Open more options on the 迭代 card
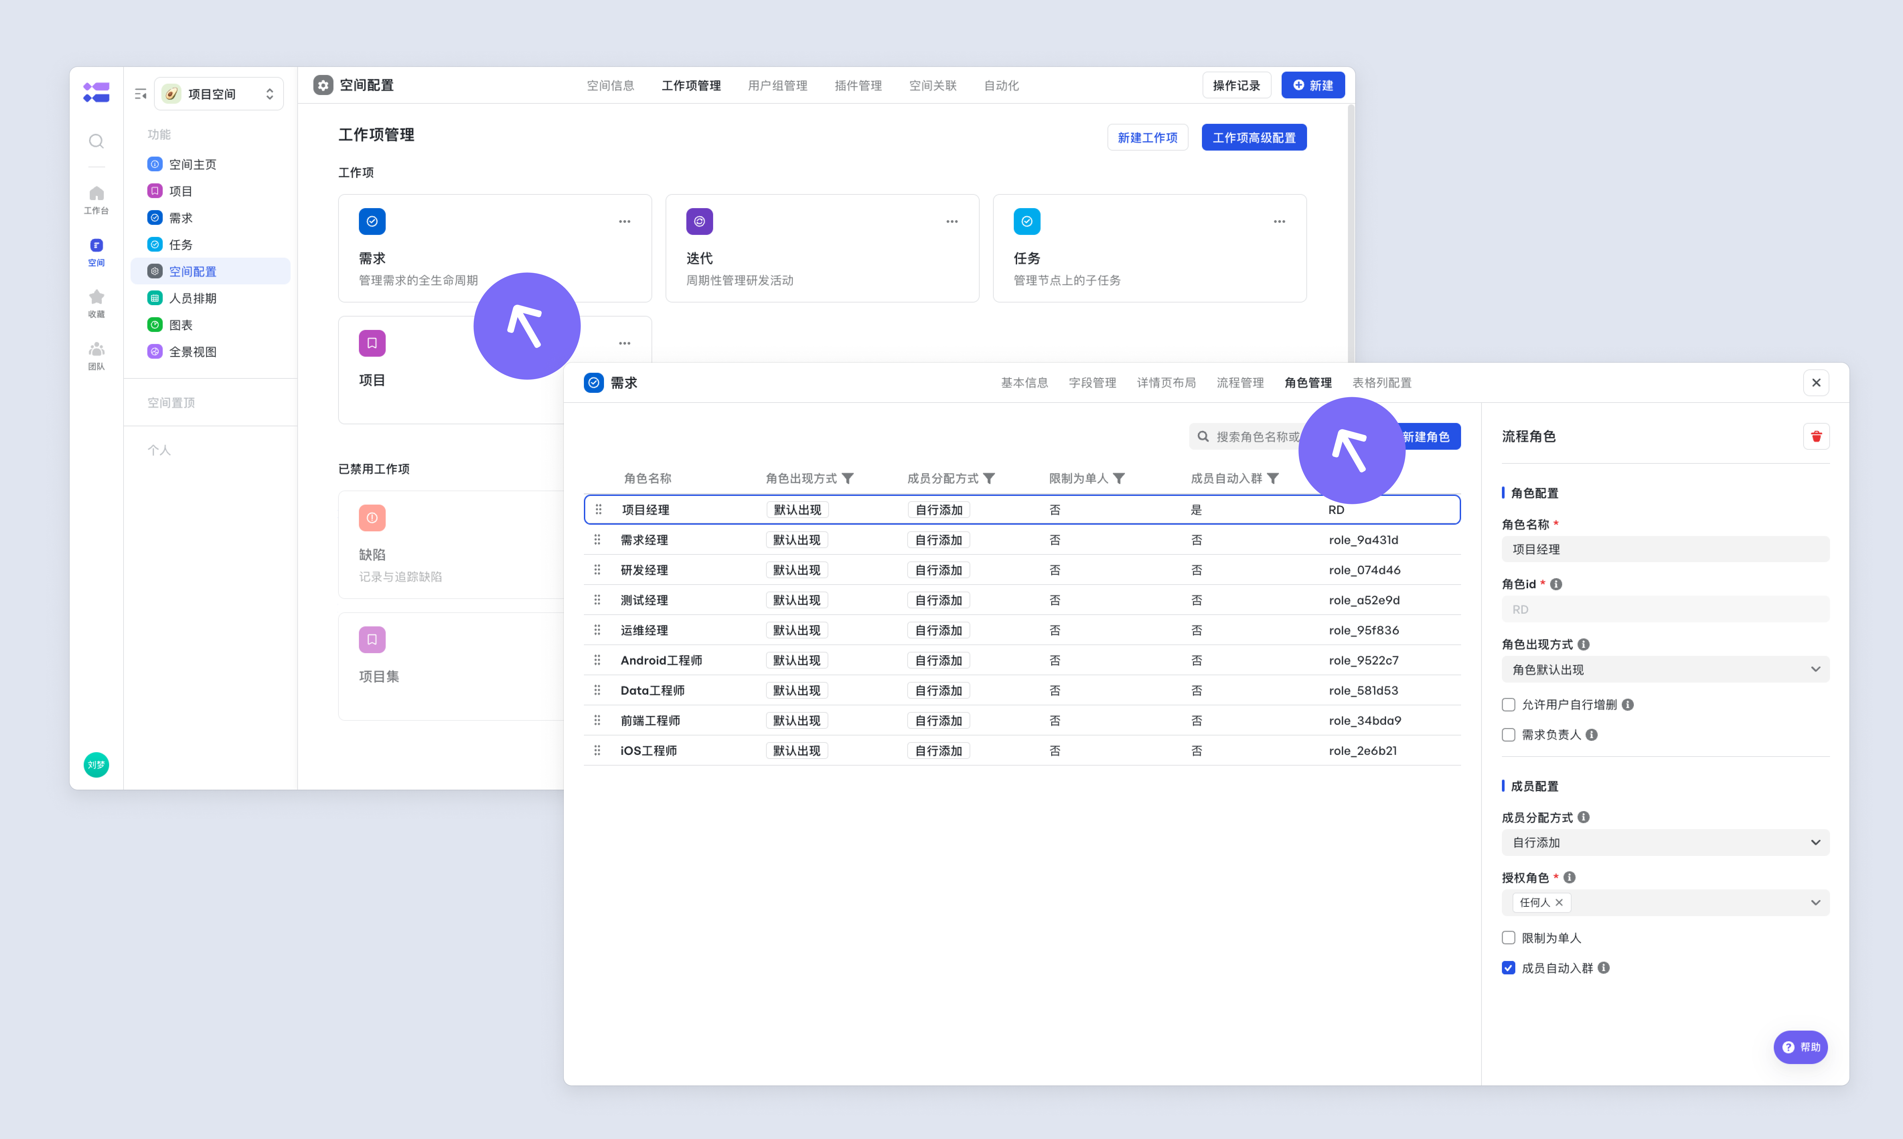The width and height of the screenshot is (1903, 1139). point(952,222)
